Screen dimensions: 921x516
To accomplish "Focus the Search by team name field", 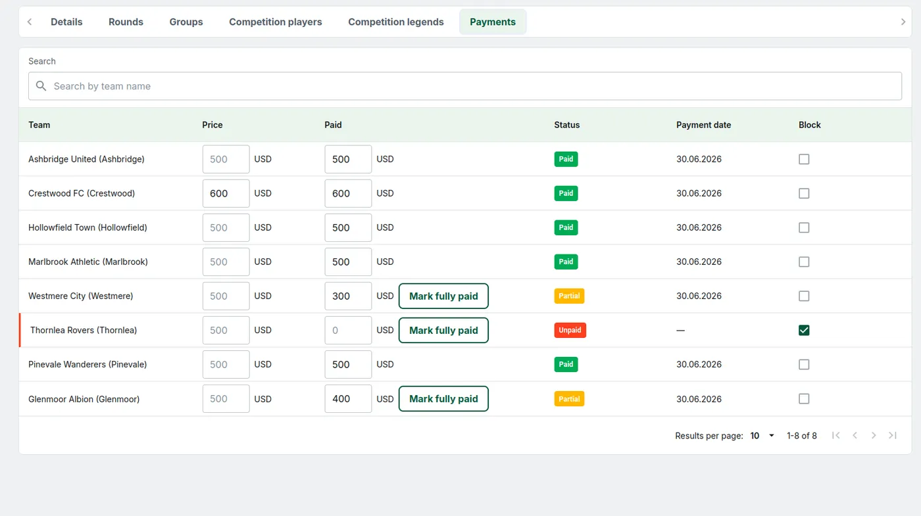I will [x=465, y=86].
